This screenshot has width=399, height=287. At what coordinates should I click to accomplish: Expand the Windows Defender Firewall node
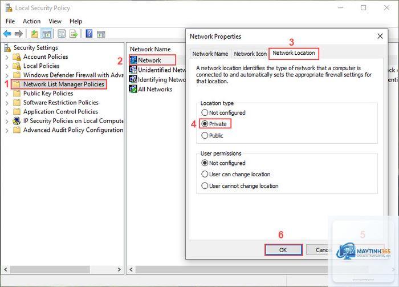tap(7, 75)
